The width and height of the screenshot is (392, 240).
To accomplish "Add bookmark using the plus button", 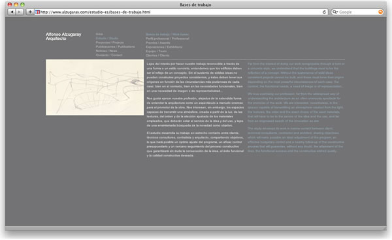I will coord(30,12).
